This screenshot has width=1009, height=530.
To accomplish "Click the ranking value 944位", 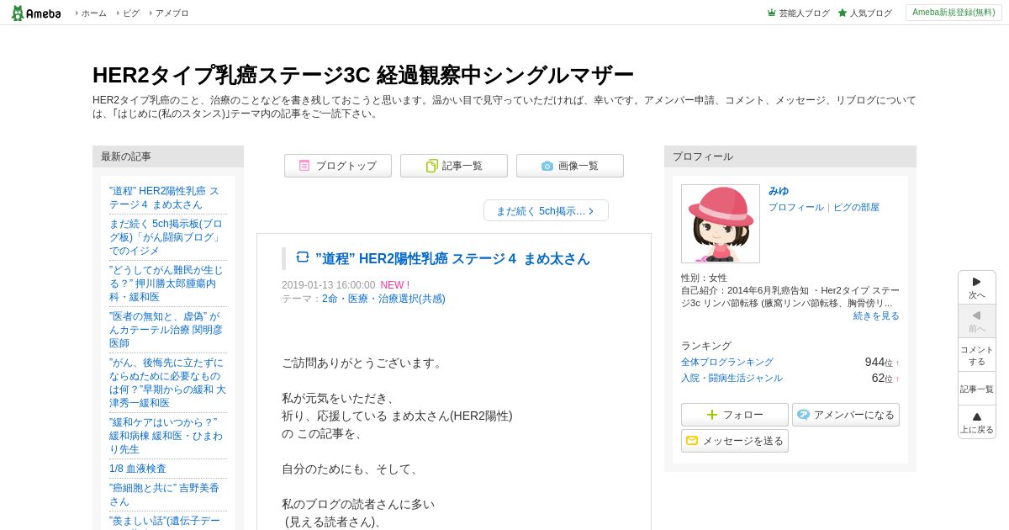I will click(879, 362).
